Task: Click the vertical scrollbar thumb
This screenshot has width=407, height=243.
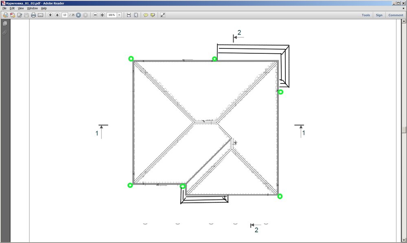Action: 404,129
